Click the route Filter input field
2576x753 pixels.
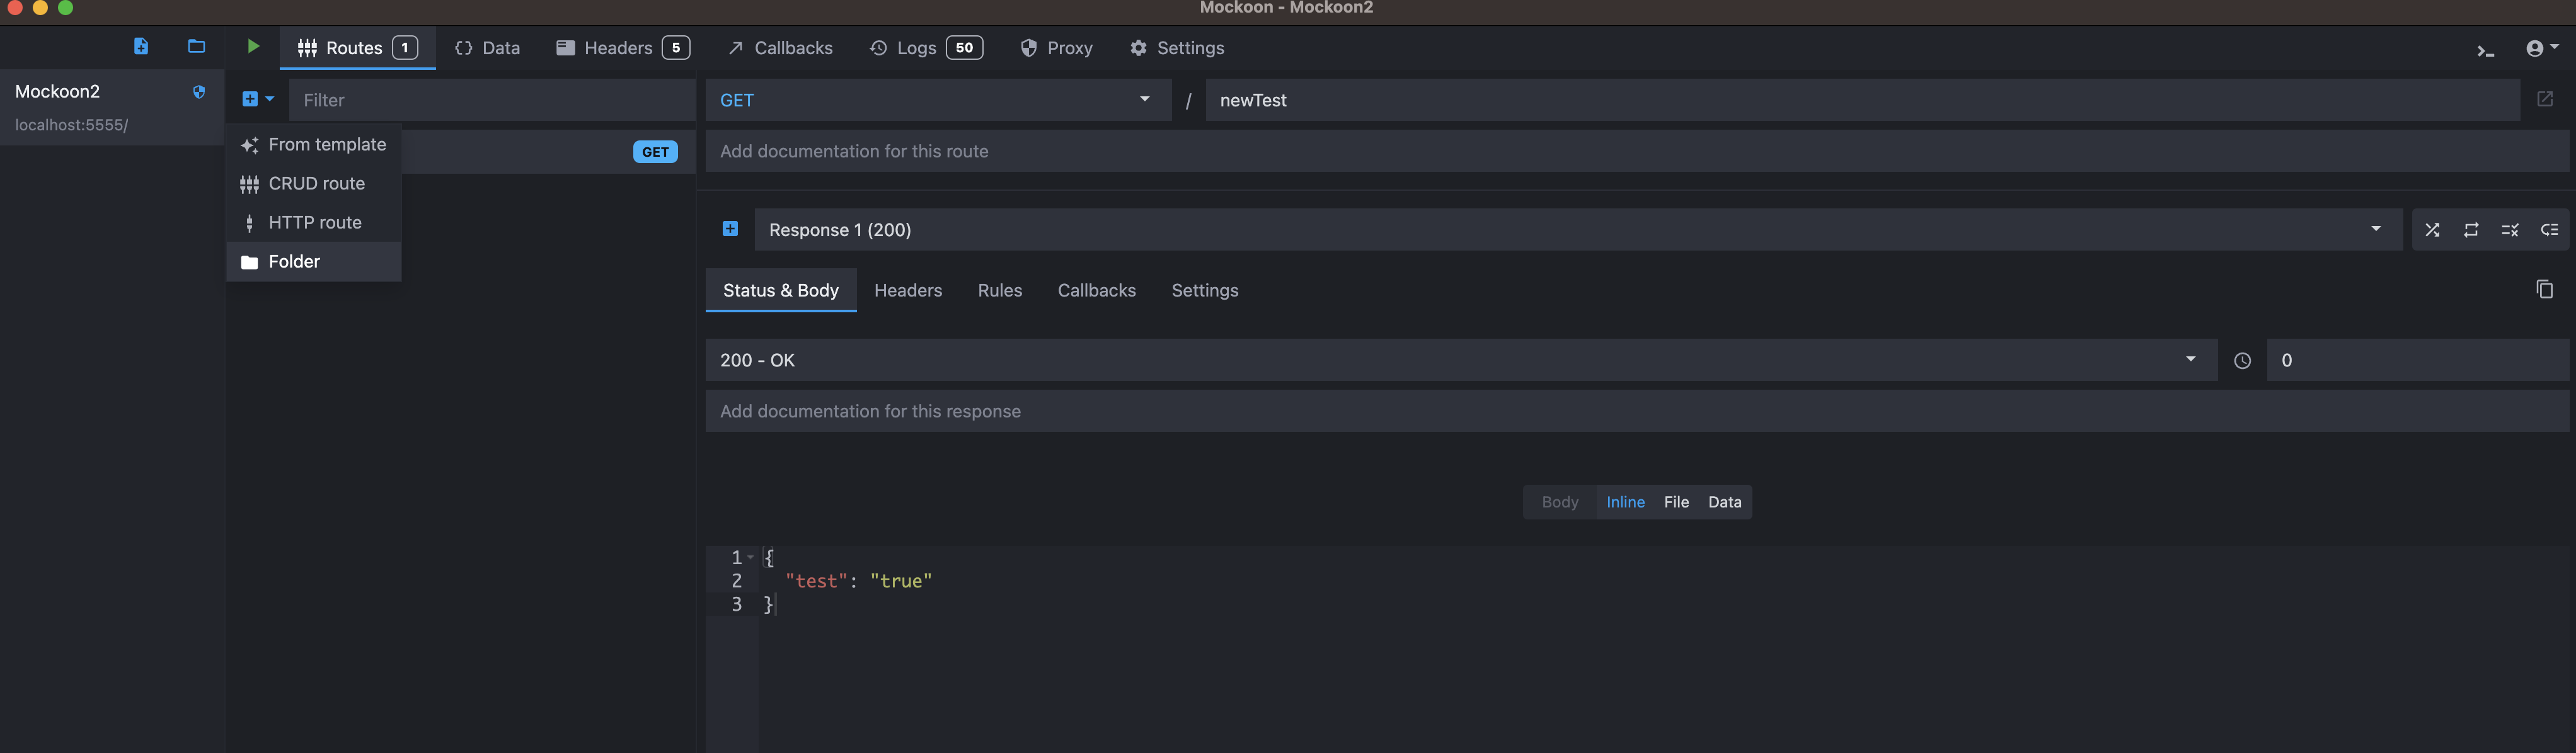point(491,100)
